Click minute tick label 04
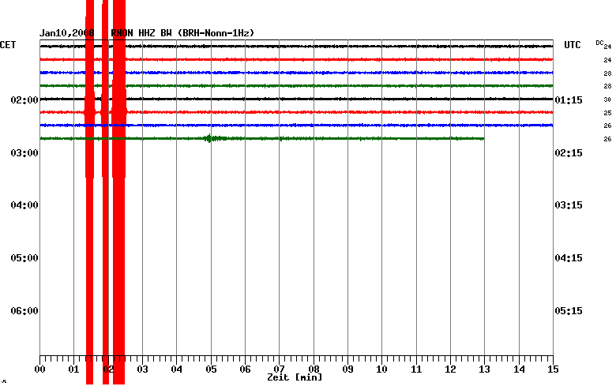Image resolution: width=616 pixels, height=390 pixels. [x=176, y=369]
